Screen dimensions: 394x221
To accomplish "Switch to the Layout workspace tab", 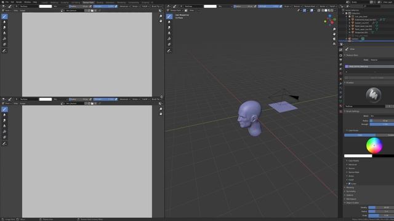I will pos(45,2).
